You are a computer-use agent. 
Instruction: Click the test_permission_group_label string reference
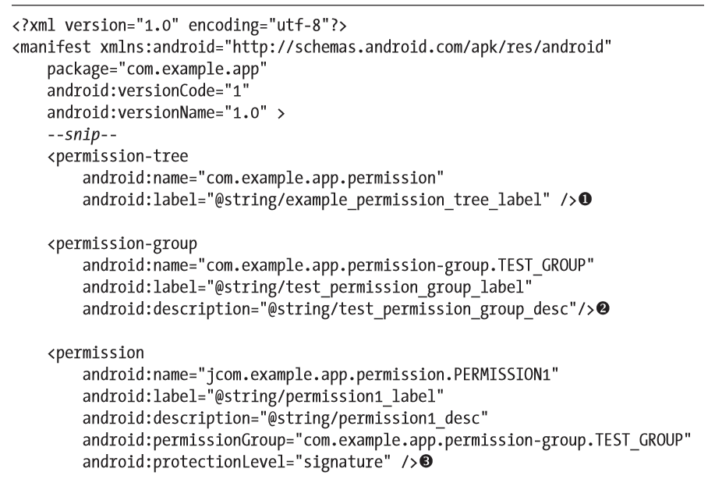tap(370, 287)
